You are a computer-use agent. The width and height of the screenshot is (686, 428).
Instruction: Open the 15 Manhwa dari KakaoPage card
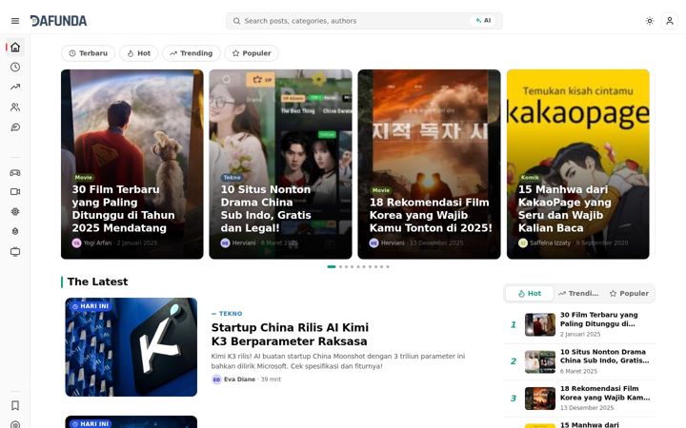578,165
